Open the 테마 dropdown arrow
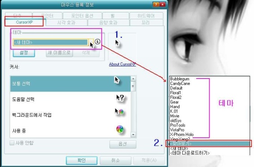Image resolution: width=254 pixels, height=167 pixels. tap(92, 43)
